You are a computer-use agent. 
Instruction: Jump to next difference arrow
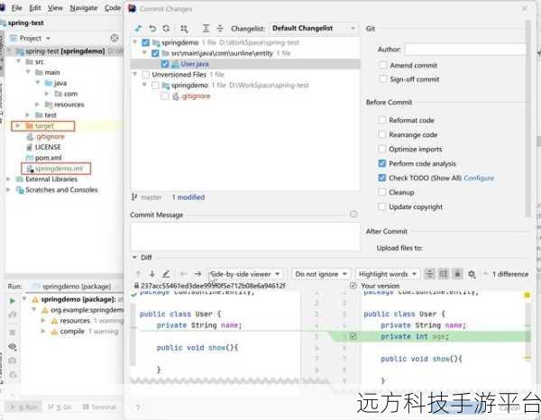(152, 274)
